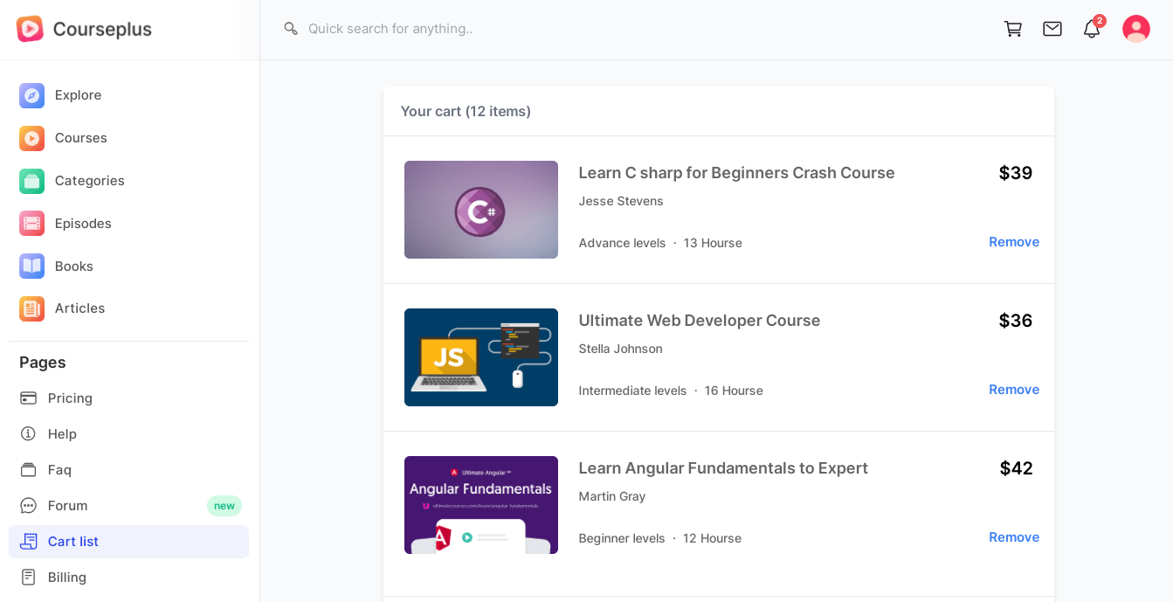
Task: Click the Courseplus logo
Action: point(84,29)
